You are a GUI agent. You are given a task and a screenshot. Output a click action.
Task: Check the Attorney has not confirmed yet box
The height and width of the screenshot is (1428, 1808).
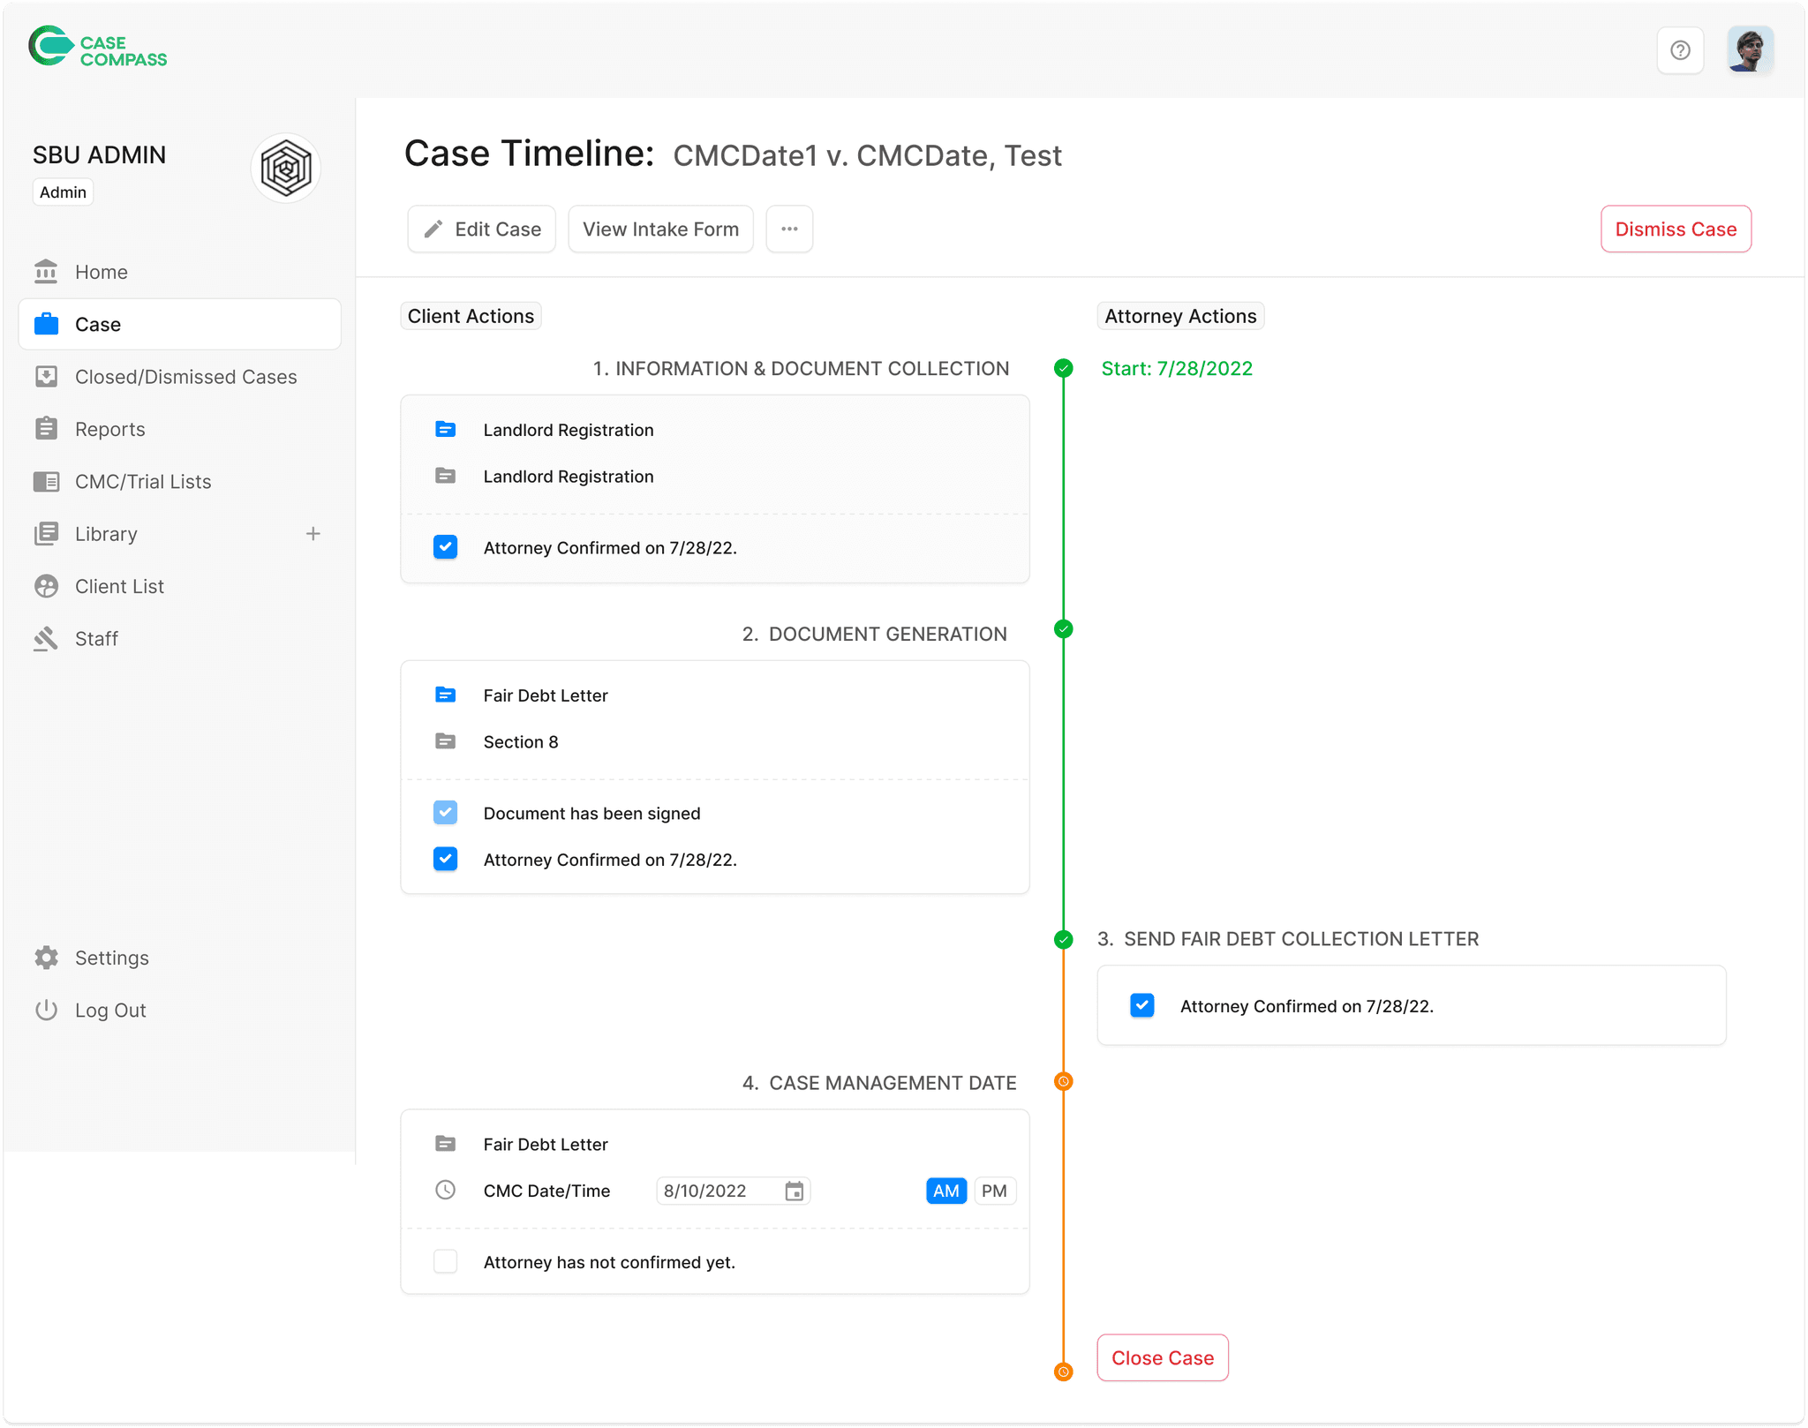[x=446, y=1262]
